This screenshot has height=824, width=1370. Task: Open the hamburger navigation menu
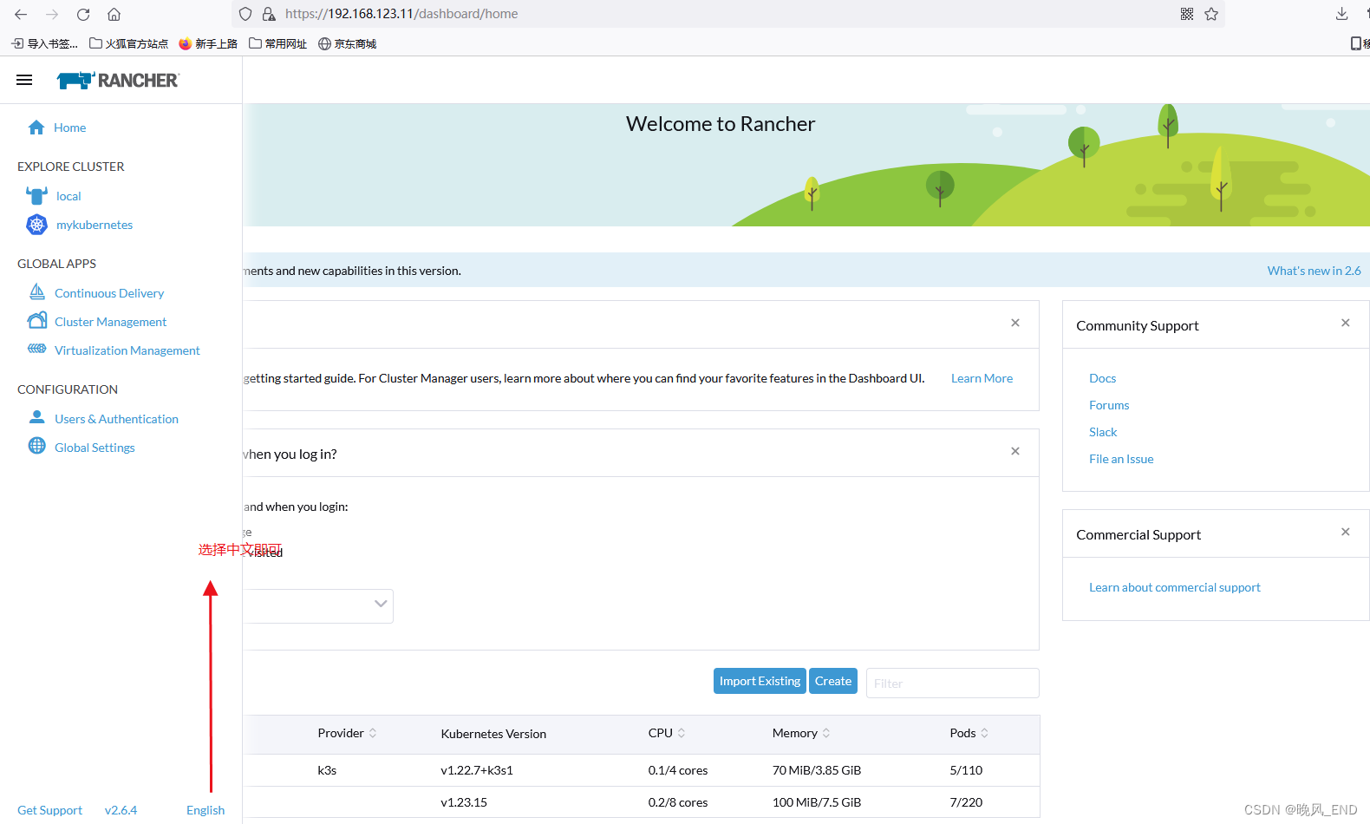(24, 80)
